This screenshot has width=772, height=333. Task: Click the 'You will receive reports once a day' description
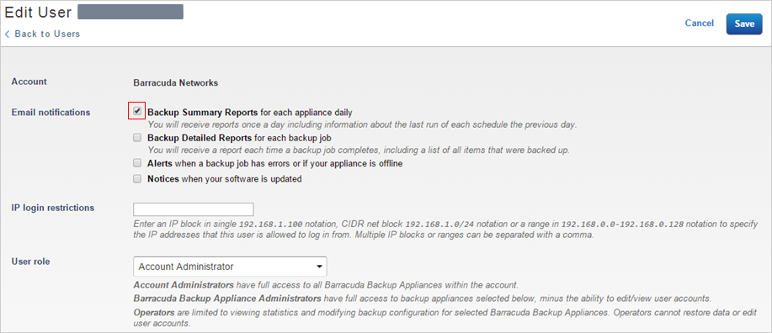(362, 125)
